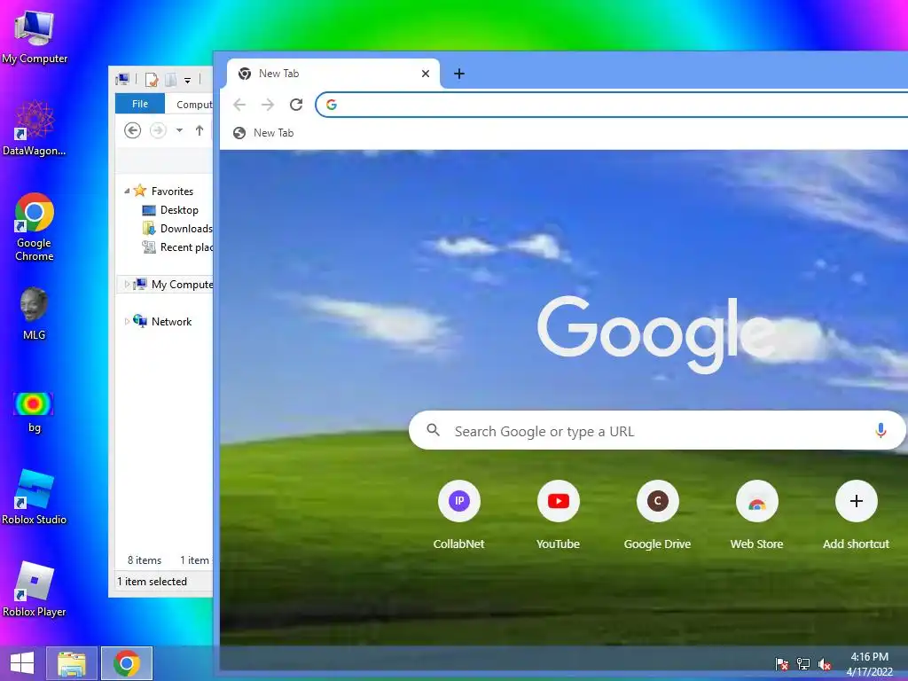Open the action center flag tray icon
Screen dimensions: 908x681
(782, 663)
